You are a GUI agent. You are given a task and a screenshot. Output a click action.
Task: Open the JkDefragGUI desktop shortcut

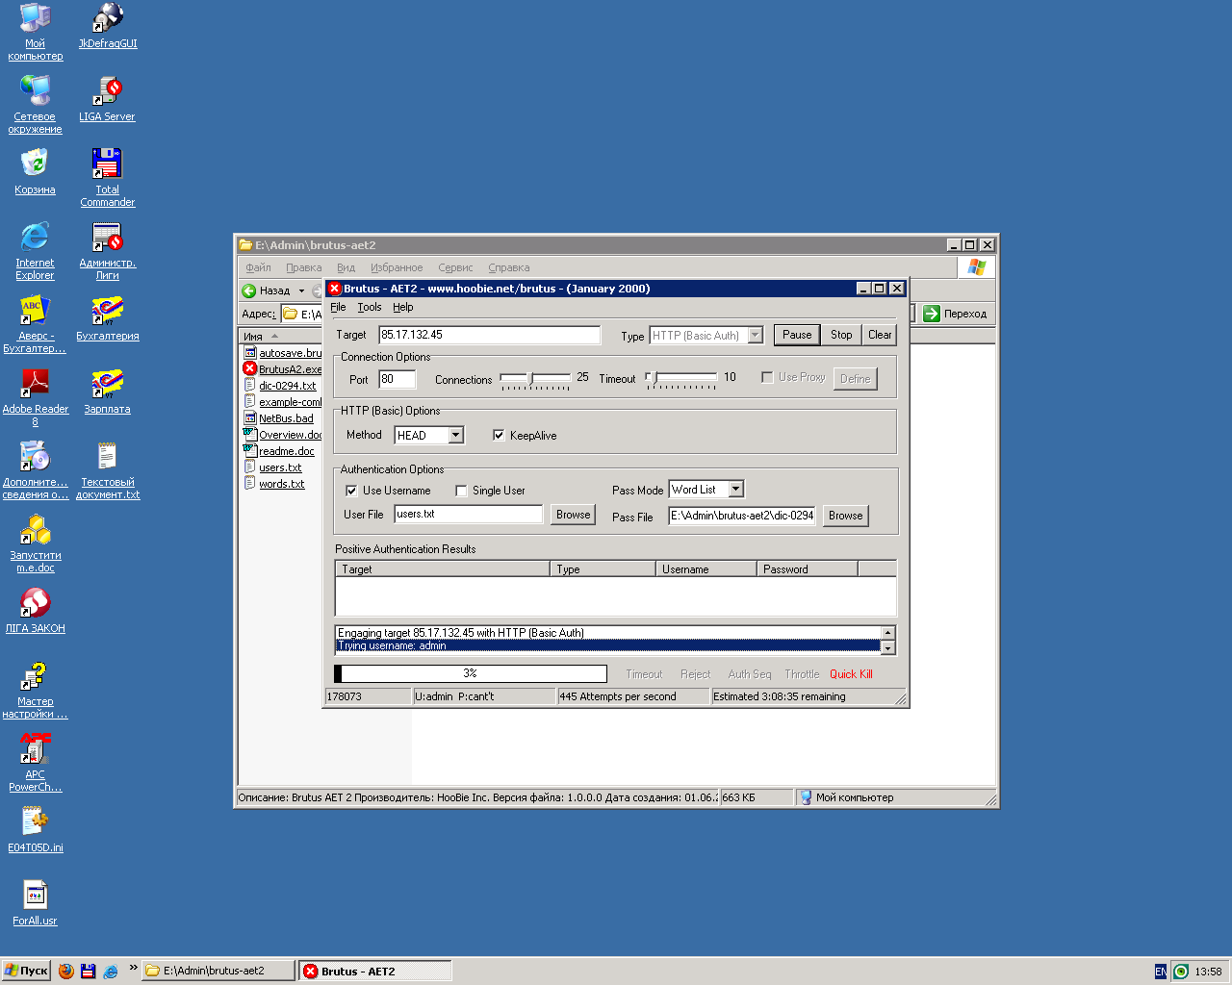click(108, 26)
